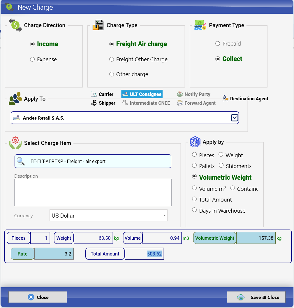Click the Intermediate CNEE icon
The width and height of the screenshot is (294, 308).
[x=125, y=102]
